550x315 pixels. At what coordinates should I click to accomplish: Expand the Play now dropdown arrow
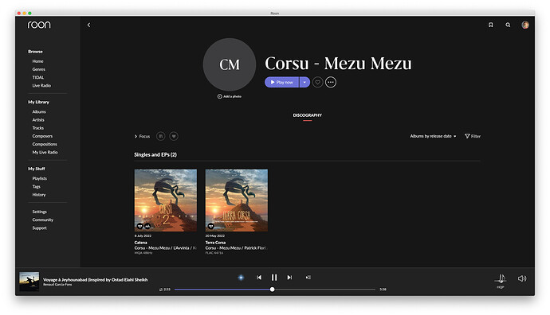pyautogui.click(x=304, y=82)
